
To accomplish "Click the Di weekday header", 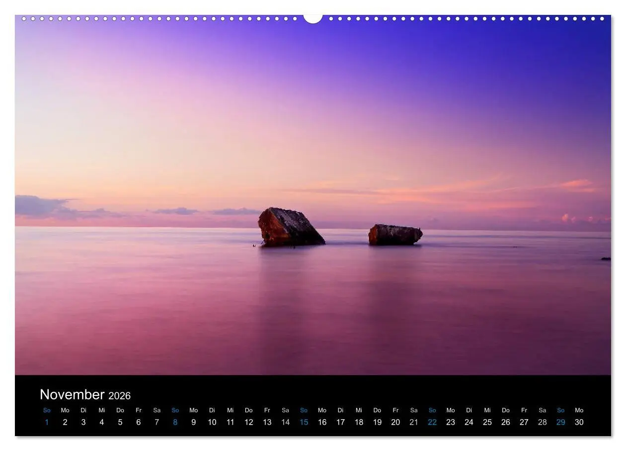I will (83, 410).
